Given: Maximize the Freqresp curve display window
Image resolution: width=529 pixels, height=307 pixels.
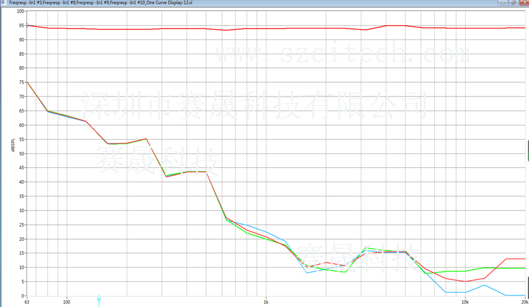Looking at the screenshot, I should pyautogui.click(x=514, y=3).
